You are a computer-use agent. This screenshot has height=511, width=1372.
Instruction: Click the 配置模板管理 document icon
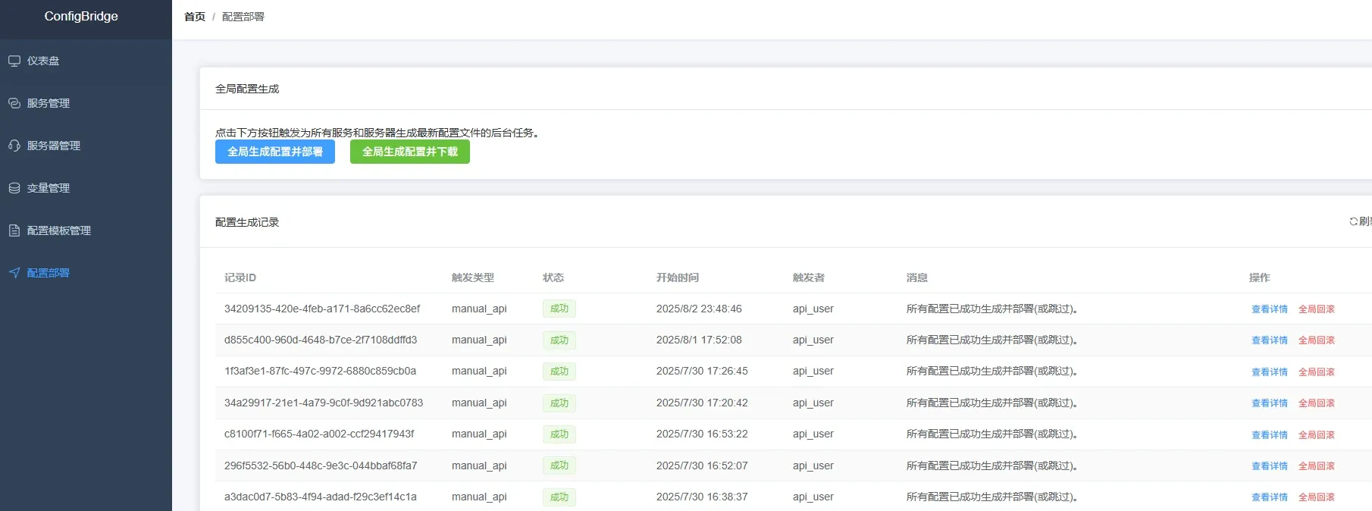14,230
